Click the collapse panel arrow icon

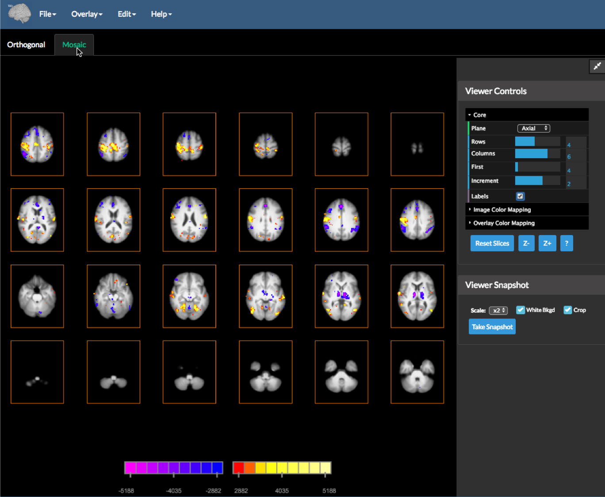(597, 66)
